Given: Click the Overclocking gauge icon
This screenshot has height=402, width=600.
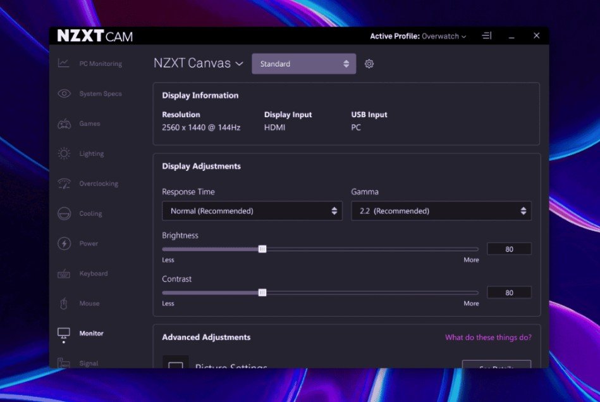Looking at the screenshot, I should [64, 184].
